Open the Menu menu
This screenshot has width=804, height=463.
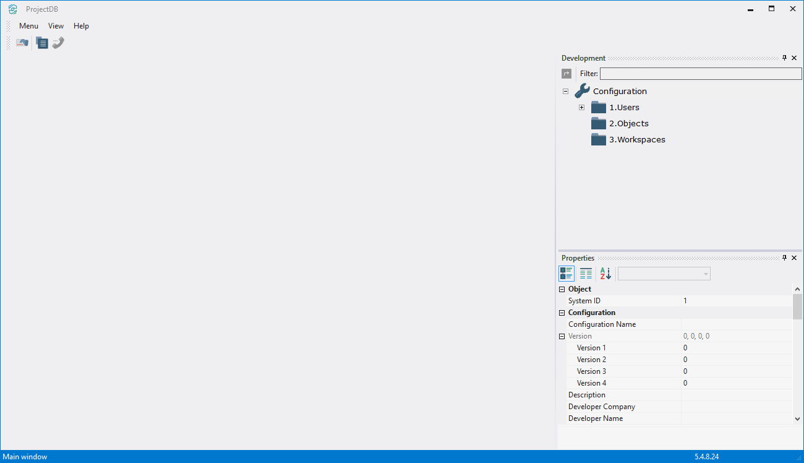point(28,26)
